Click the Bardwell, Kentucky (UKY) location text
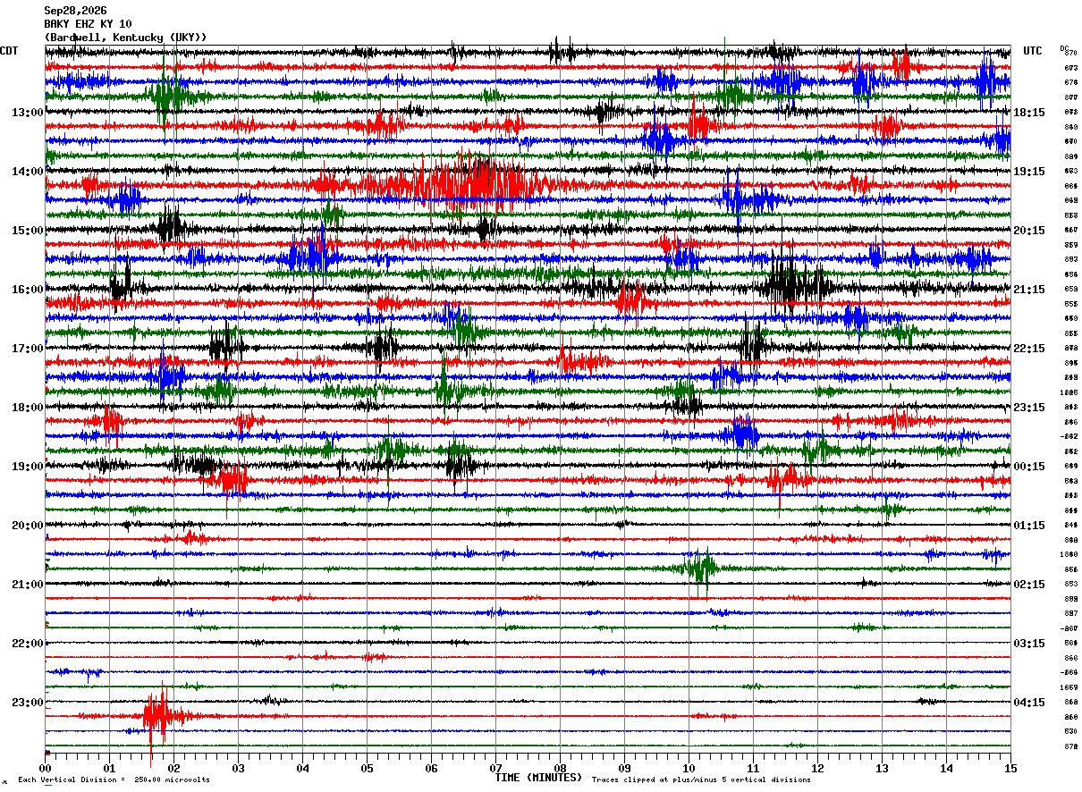The height and width of the screenshot is (792, 1082). click(125, 38)
